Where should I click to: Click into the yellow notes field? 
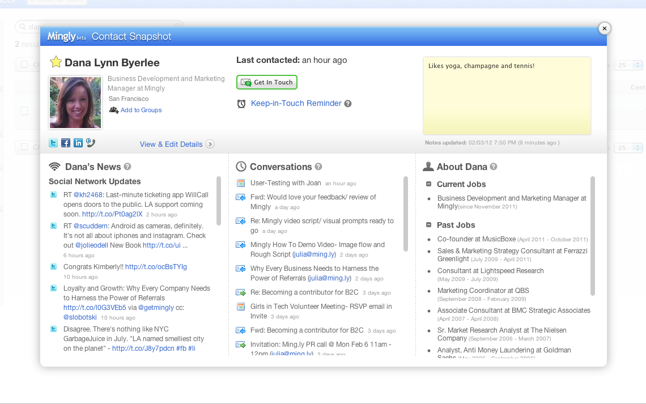click(507, 96)
